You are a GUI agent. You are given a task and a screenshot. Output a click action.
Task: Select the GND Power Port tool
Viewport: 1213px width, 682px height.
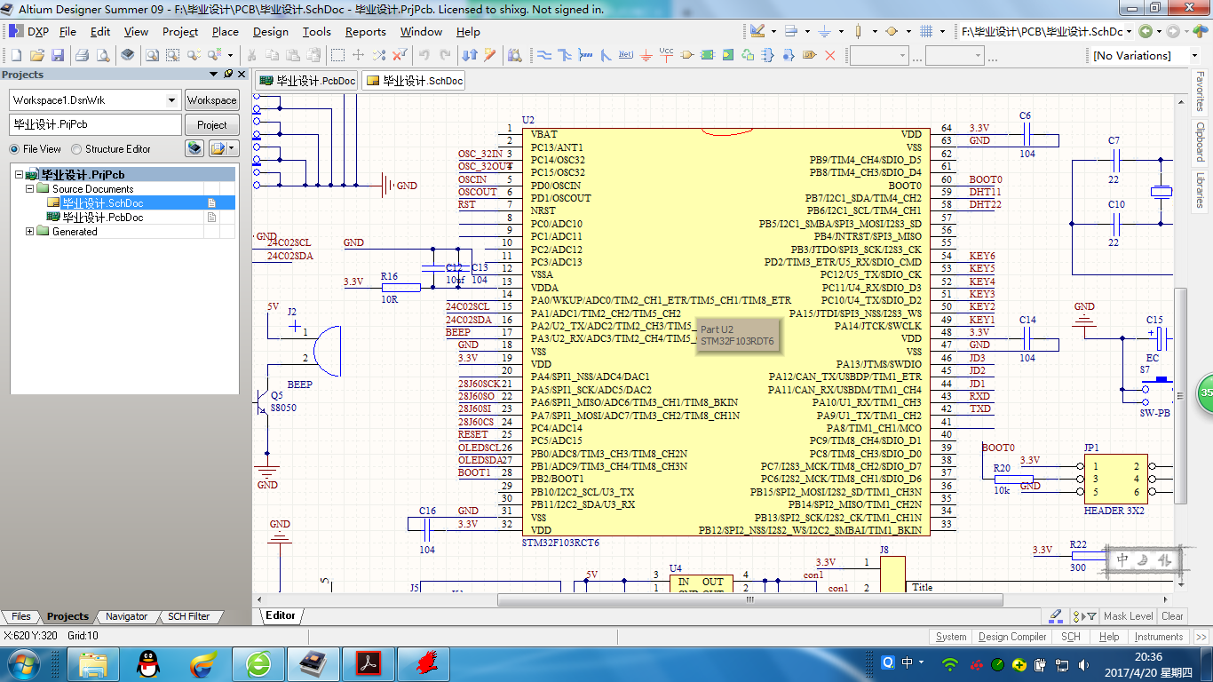click(x=646, y=55)
